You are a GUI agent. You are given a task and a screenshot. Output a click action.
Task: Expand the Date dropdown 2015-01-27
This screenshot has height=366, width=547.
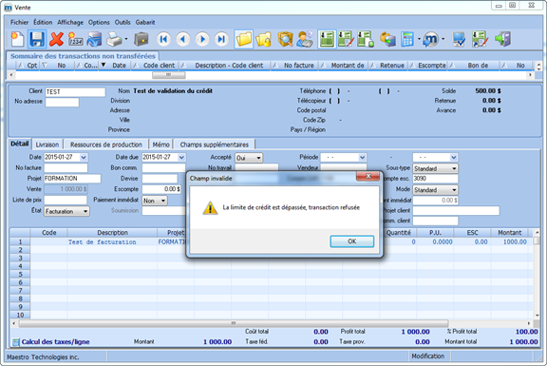point(84,158)
